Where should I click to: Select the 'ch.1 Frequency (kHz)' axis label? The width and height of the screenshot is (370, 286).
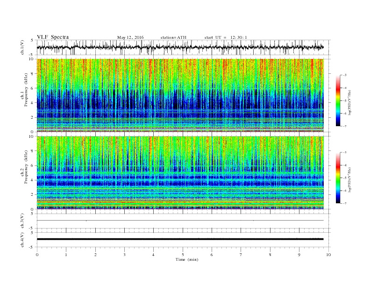coord(24,90)
